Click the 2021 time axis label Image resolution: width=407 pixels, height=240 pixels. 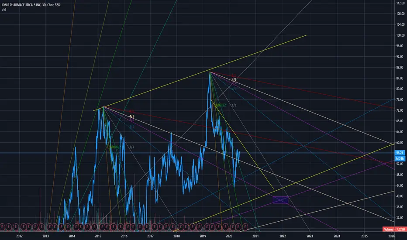pos(255,236)
